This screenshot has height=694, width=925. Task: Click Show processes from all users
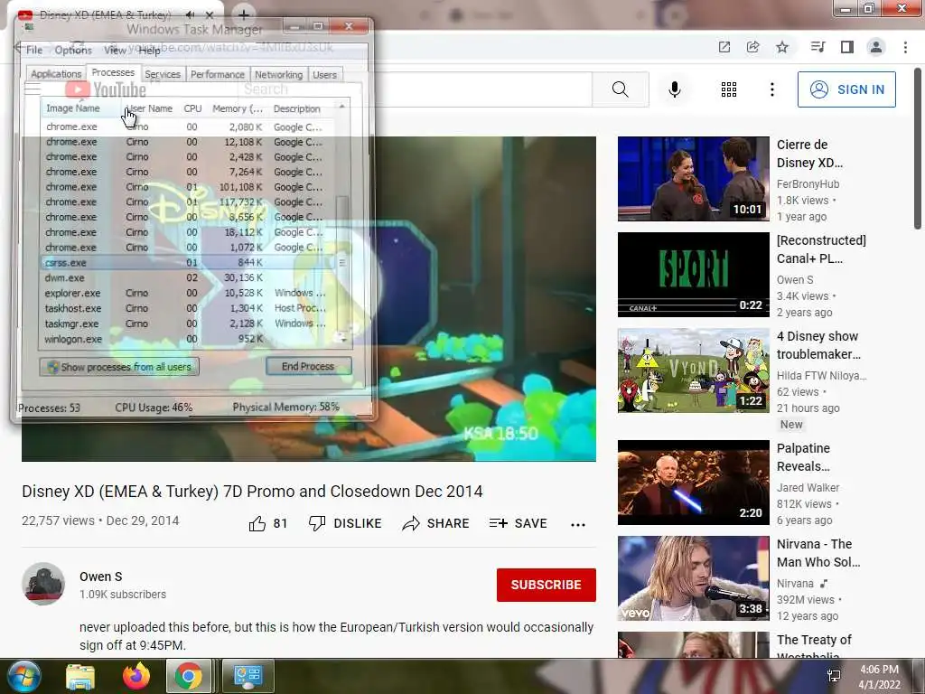click(119, 367)
